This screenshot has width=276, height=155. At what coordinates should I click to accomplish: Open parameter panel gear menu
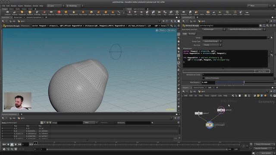[x=260, y=26]
